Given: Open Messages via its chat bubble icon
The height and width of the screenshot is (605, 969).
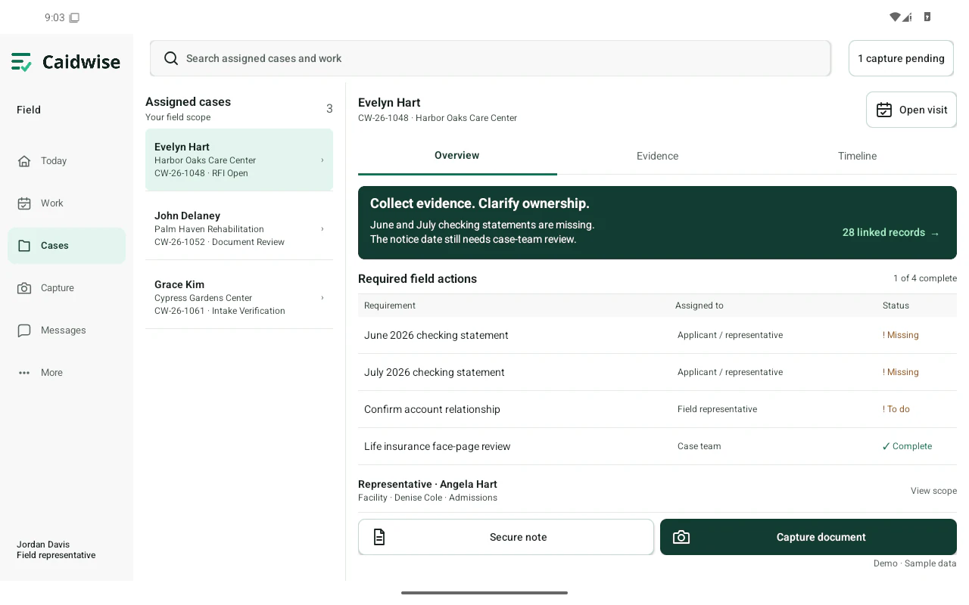Looking at the screenshot, I should click(24, 330).
